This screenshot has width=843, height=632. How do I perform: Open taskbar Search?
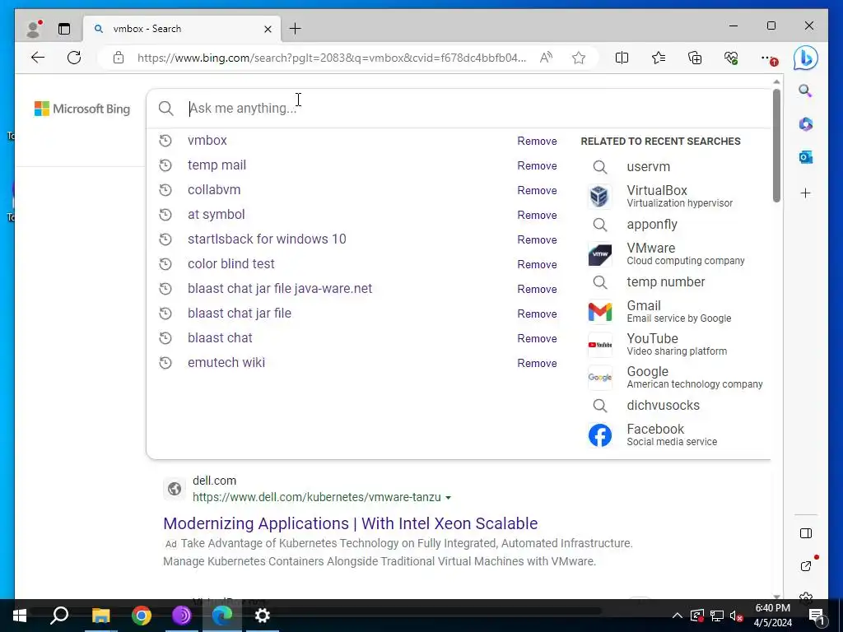point(59,616)
